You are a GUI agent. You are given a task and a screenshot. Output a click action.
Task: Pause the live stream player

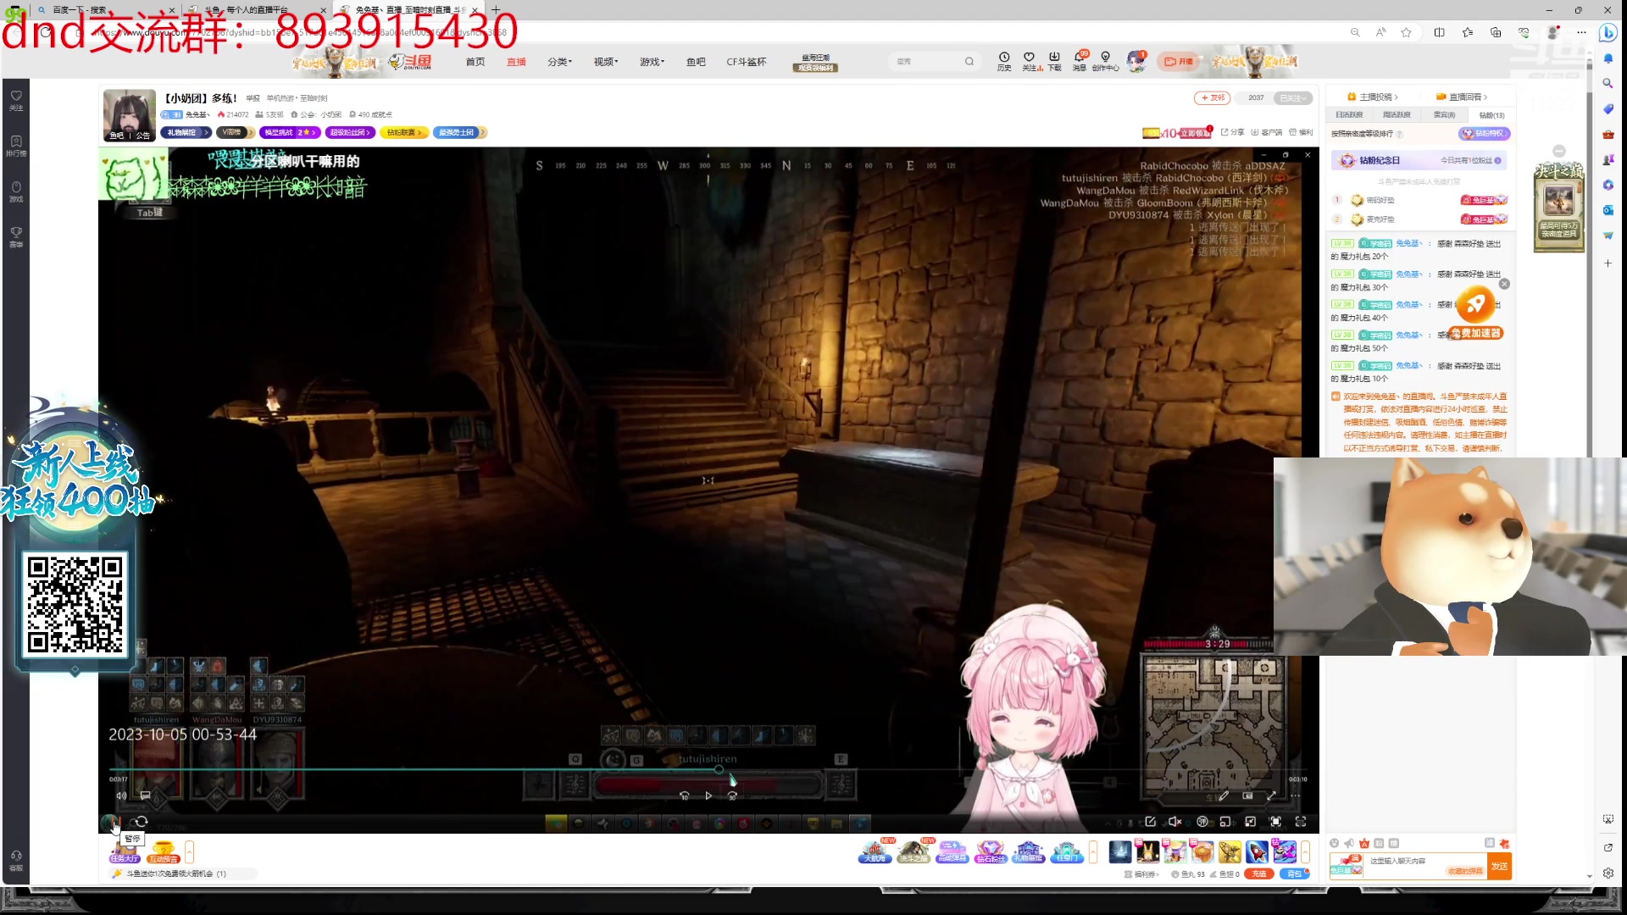(116, 822)
